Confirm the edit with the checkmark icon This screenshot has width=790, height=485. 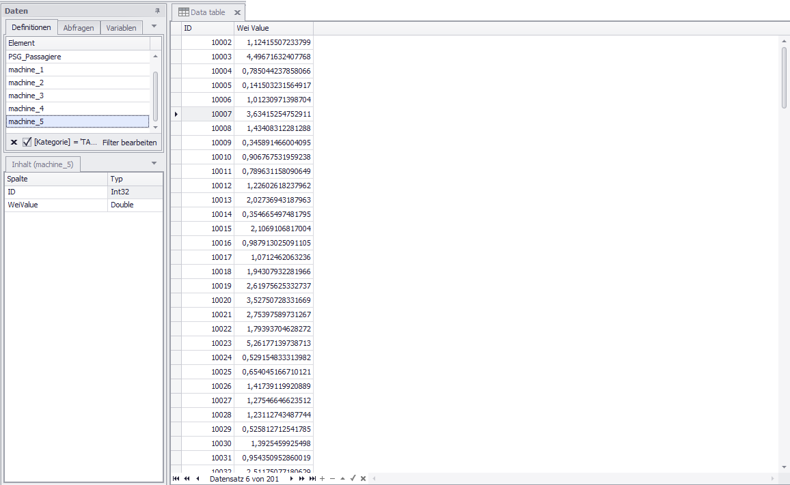coord(353,479)
